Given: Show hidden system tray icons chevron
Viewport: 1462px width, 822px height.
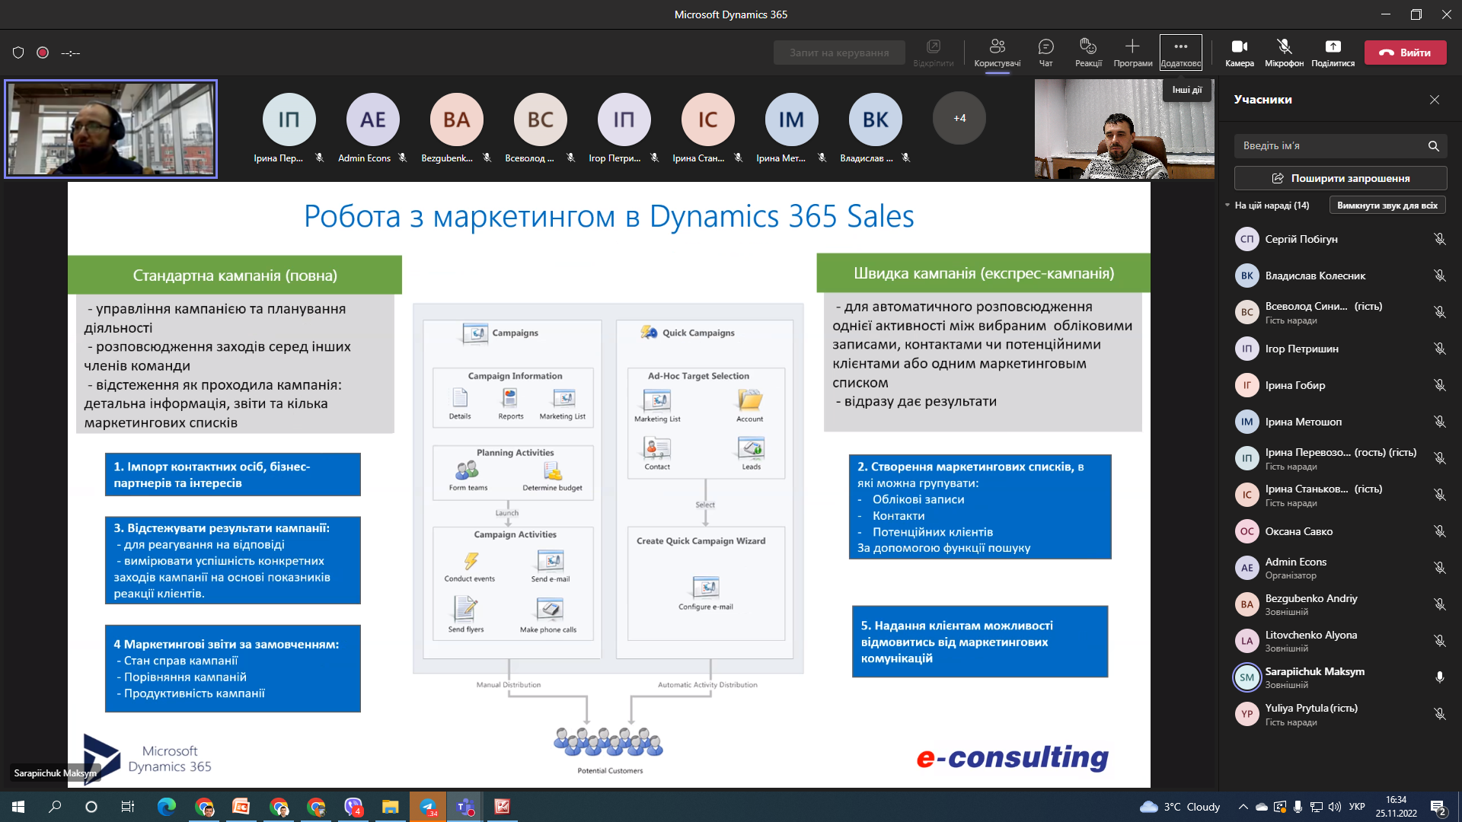Looking at the screenshot, I should click(1243, 807).
